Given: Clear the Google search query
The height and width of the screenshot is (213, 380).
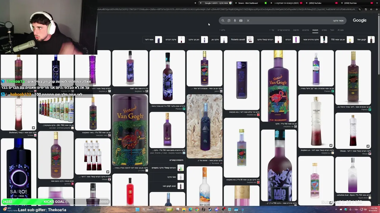Looking at the screenshot, I should tap(248, 21).
